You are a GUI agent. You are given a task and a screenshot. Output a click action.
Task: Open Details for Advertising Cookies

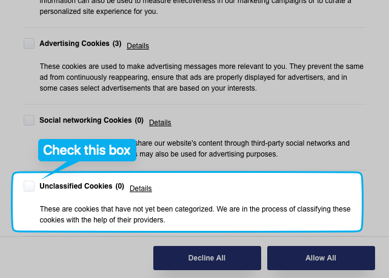pyautogui.click(x=138, y=46)
